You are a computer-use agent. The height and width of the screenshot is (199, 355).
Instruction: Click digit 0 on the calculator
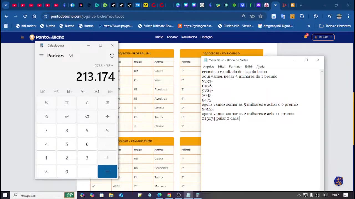point(67,172)
